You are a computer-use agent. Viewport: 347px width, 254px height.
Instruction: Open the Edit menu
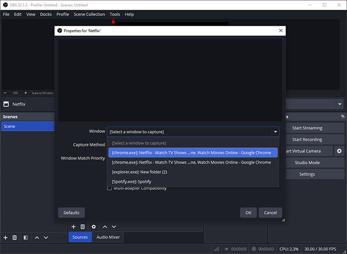coord(18,14)
